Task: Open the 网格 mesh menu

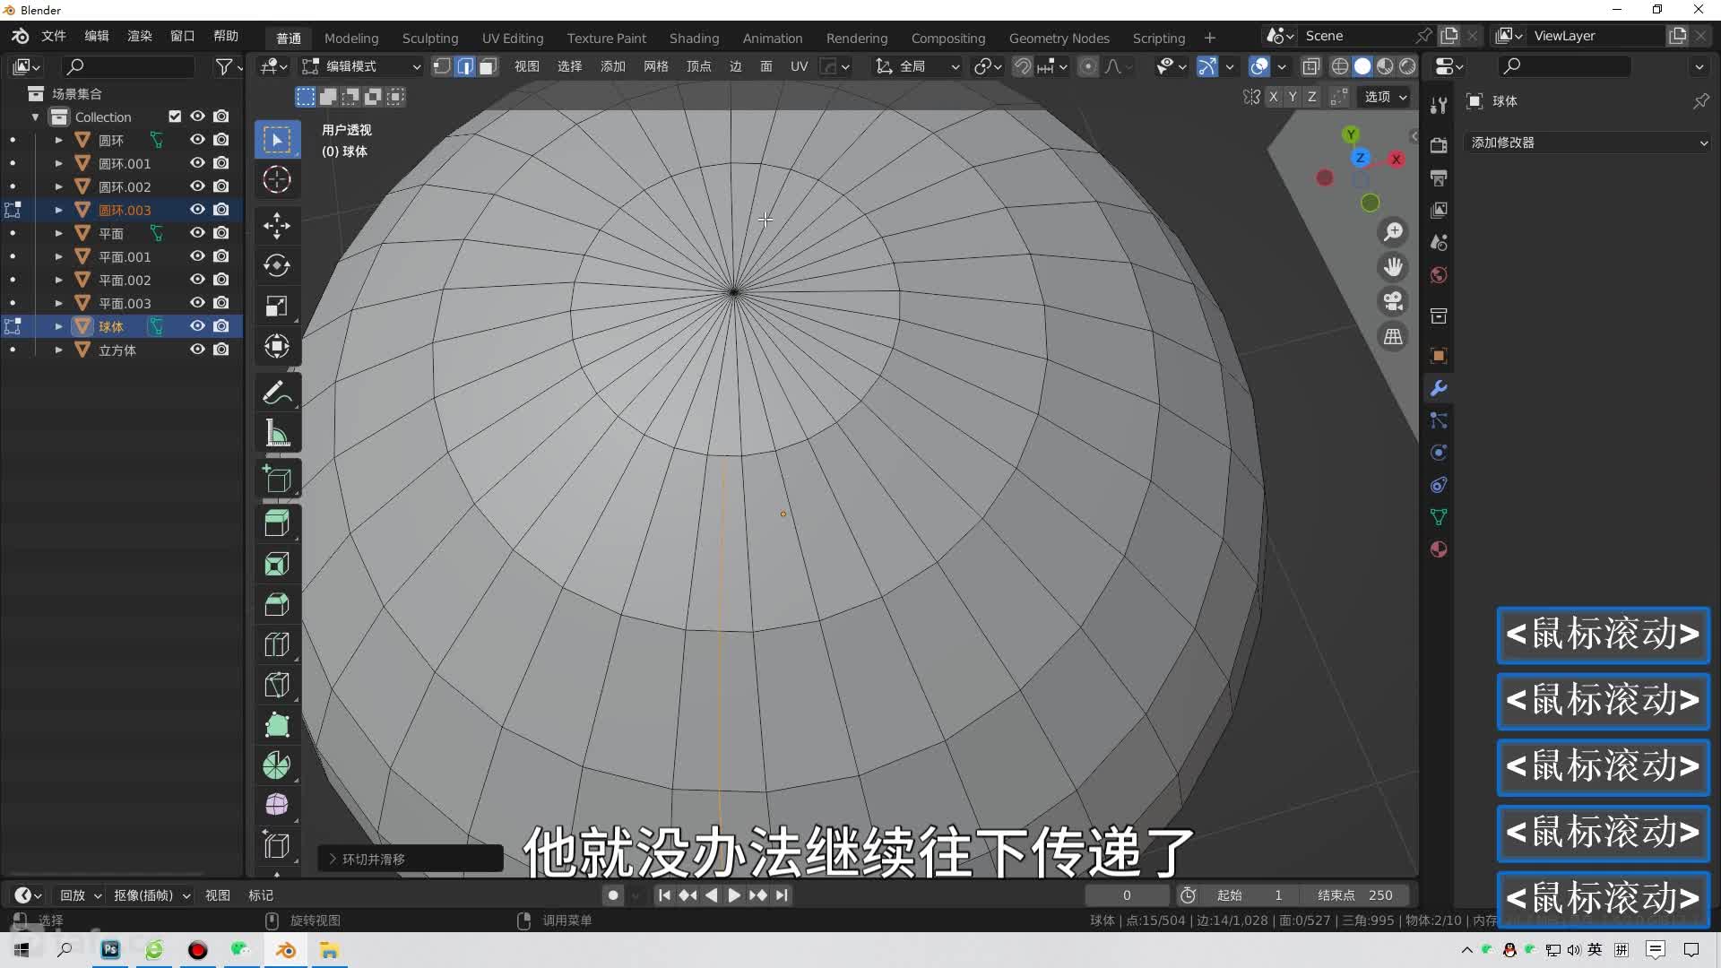Action: (x=656, y=66)
